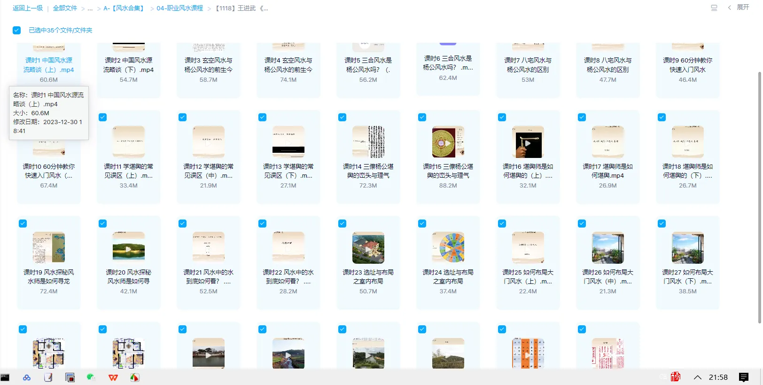The height and width of the screenshot is (385, 763).
Task: Uncheck the 课时13 file checkbox
Action: (263, 118)
